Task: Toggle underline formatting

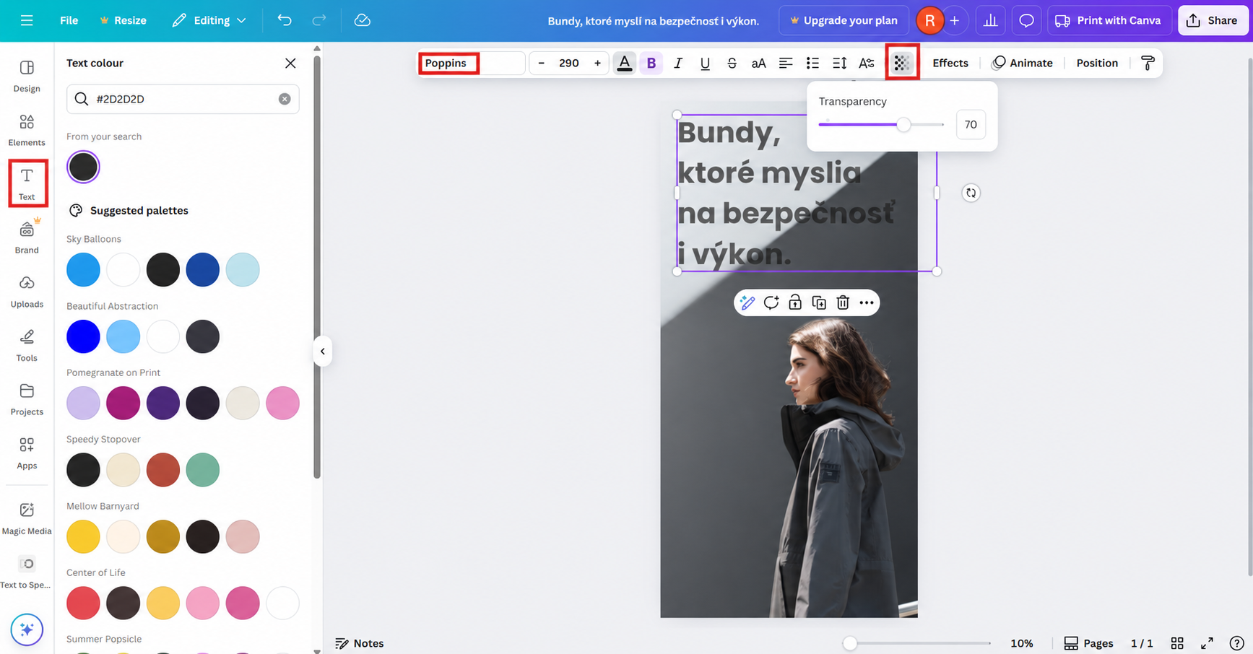Action: [705, 63]
